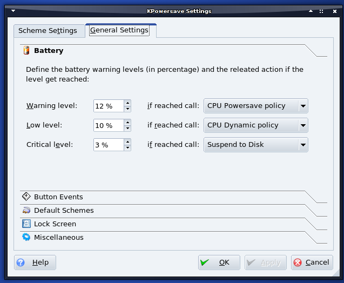This screenshot has width=344, height=283.
Task: Click 'if reached call:' beside Critical level
Action: click(173, 145)
